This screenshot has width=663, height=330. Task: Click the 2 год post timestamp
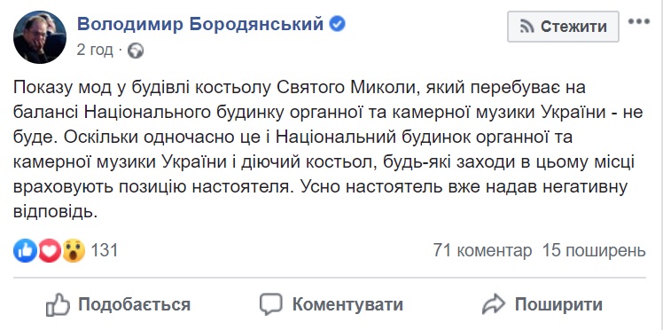point(95,51)
